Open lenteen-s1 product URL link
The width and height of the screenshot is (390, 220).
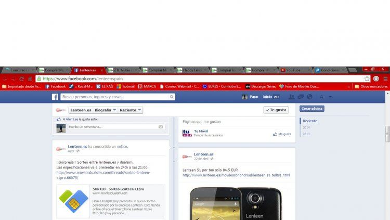click(236, 175)
